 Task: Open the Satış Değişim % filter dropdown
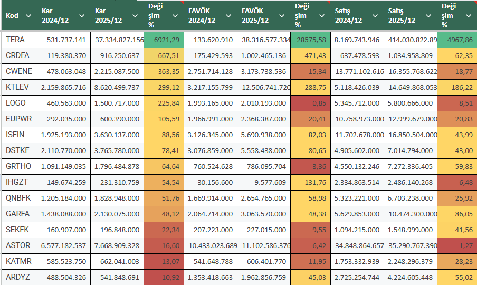tap(469, 15)
